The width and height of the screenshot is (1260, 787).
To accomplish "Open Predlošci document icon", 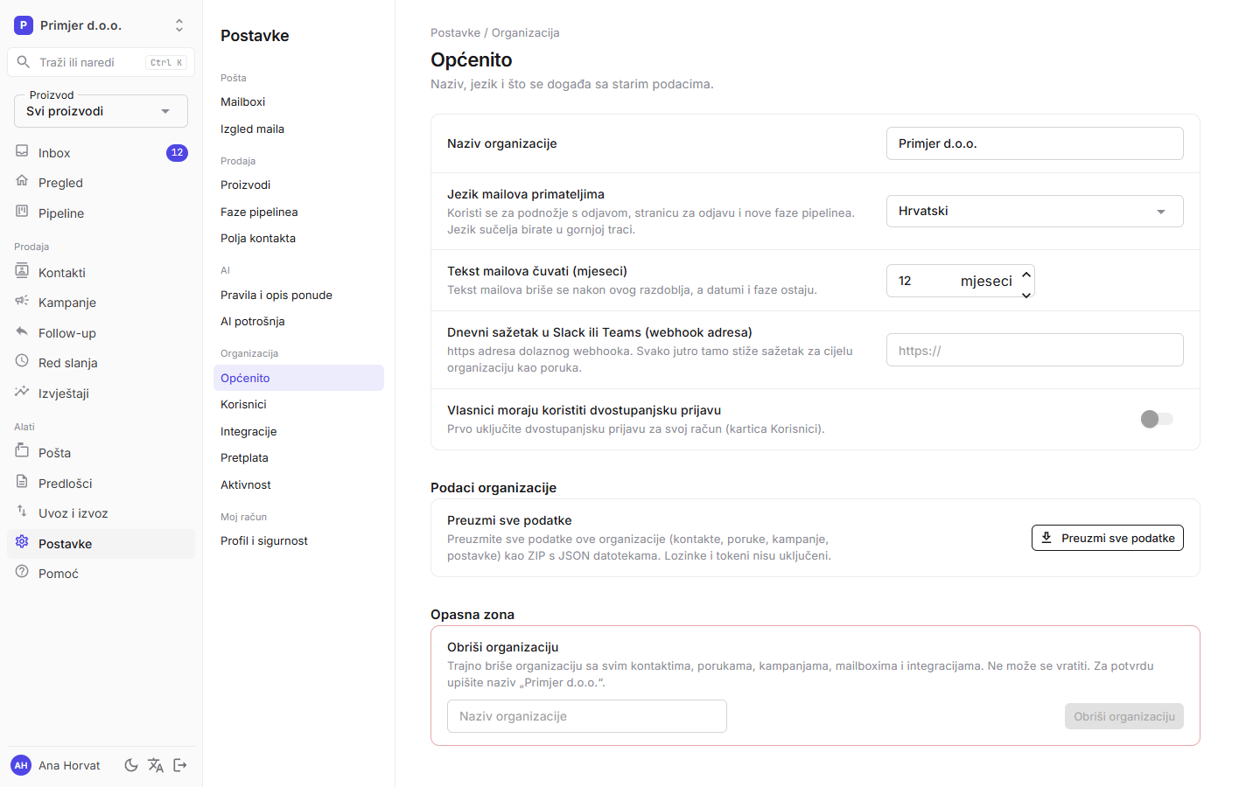I will pos(22,482).
